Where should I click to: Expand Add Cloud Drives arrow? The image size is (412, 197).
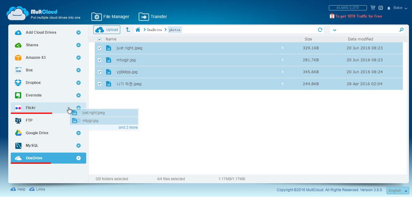79,32
